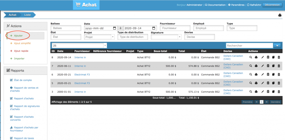Select the Liste breadcrumb tab
The height and width of the screenshot is (140, 285).
pos(28,15)
